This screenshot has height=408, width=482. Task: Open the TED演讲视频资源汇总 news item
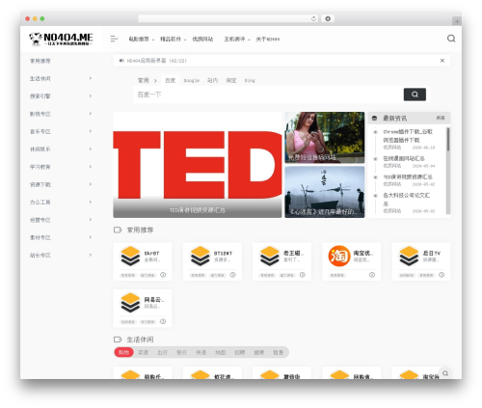click(408, 177)
